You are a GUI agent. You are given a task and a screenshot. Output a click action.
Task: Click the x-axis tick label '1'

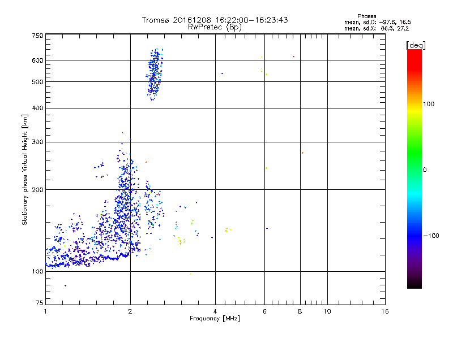coord(45,311)
